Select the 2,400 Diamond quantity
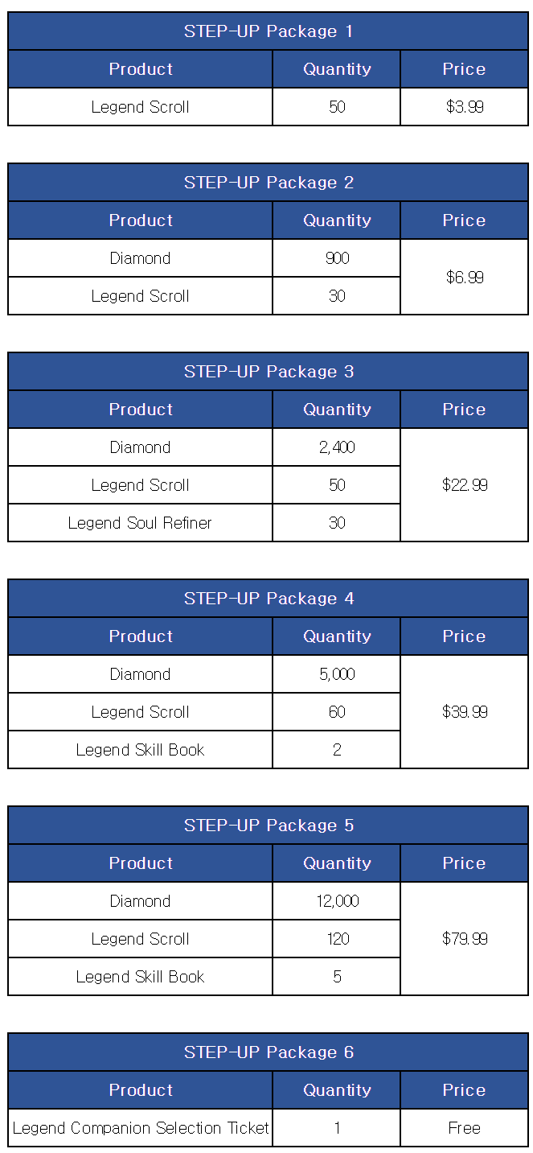 coord(337,447)
